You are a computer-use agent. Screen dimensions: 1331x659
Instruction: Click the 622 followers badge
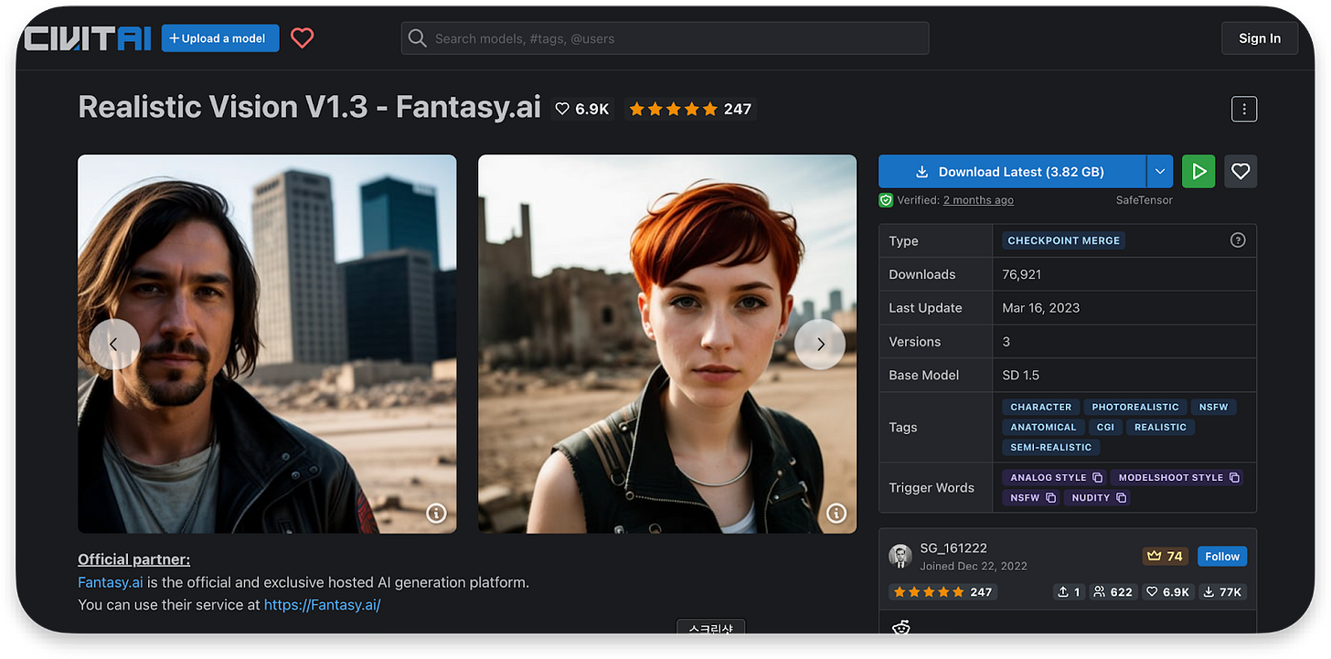(x=1113, y=591)
